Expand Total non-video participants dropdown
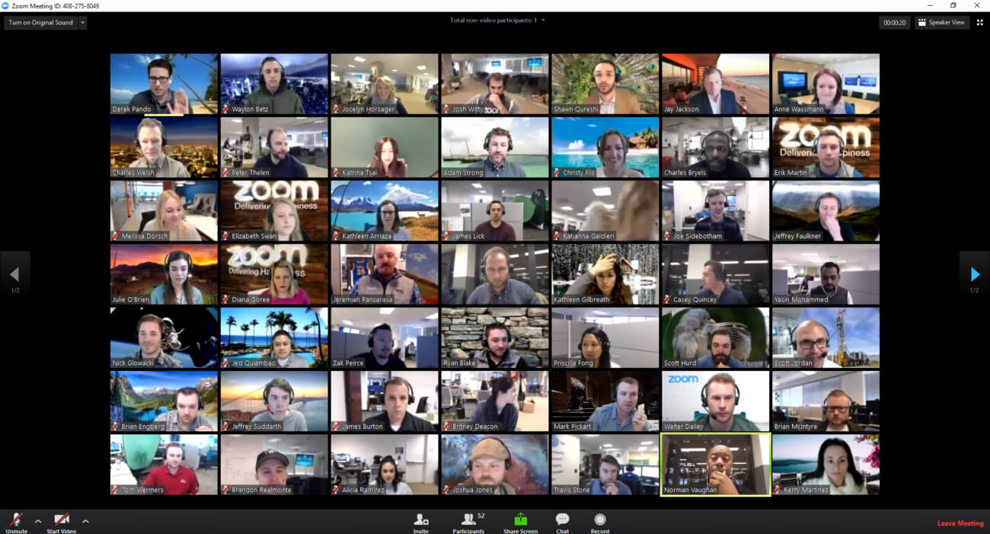Viewport: 990px width, 534px height. click(x=543, y=21)
